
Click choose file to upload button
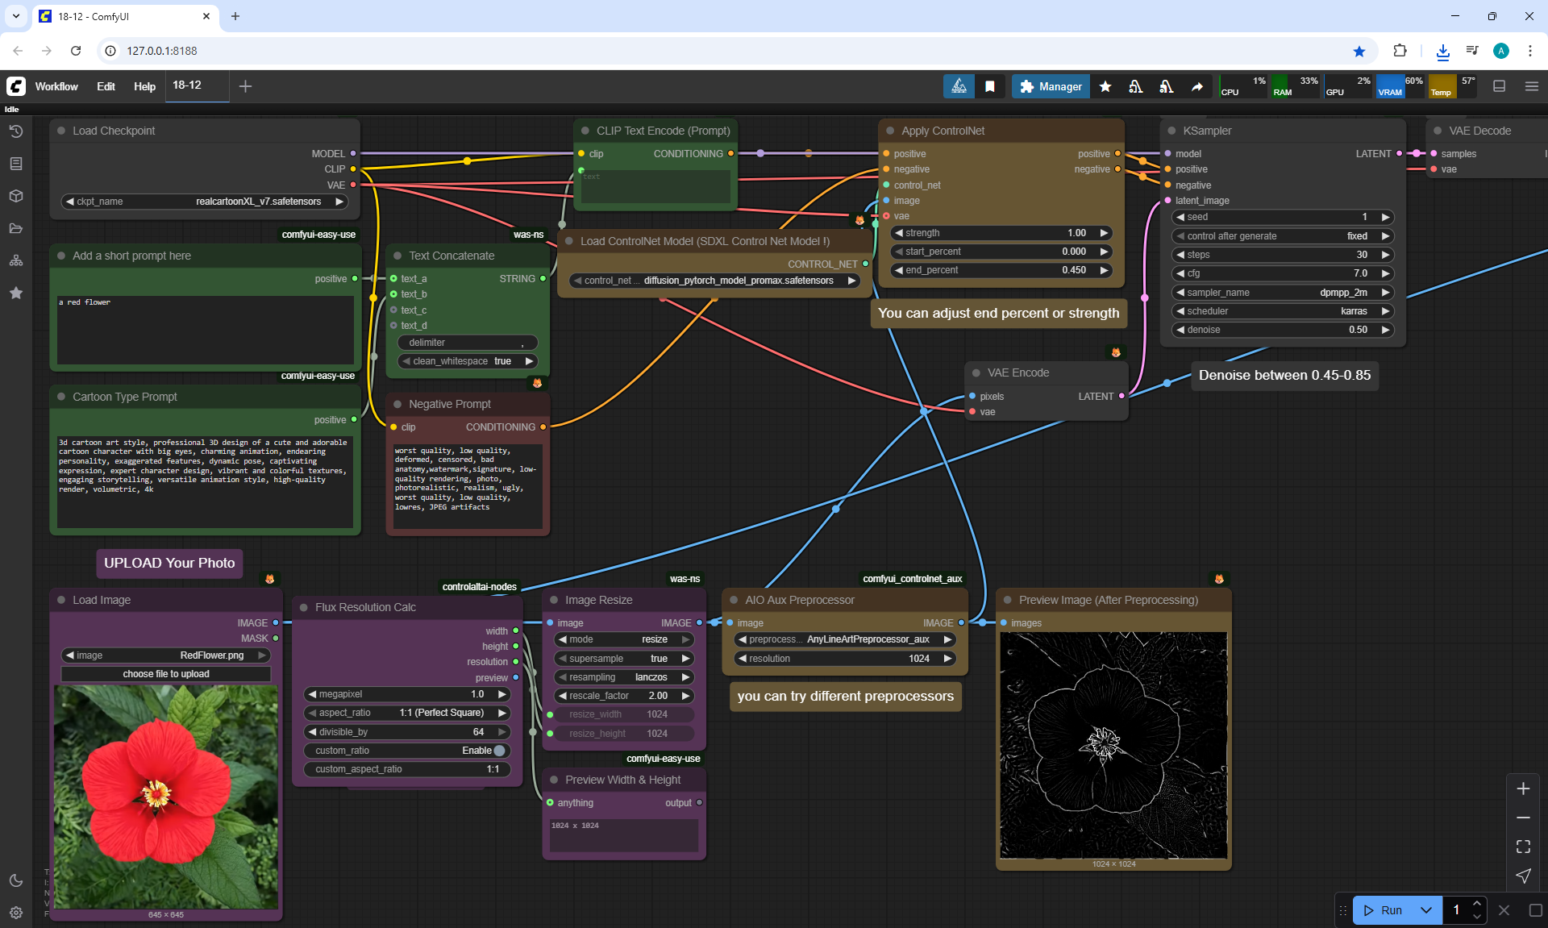point(166,674)
